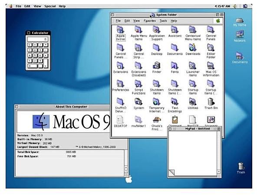257x195 pixels.
Task: Click the calculator's C clear key
Action: coord(30,45)
